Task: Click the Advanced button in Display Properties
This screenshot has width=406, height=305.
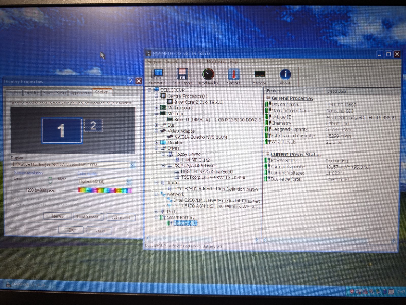Action: click(121, 217)
